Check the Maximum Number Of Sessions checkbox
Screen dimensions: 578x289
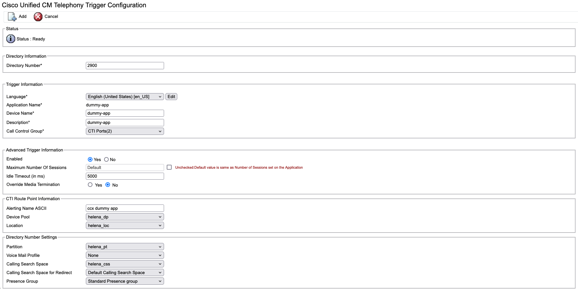(169, 167)
